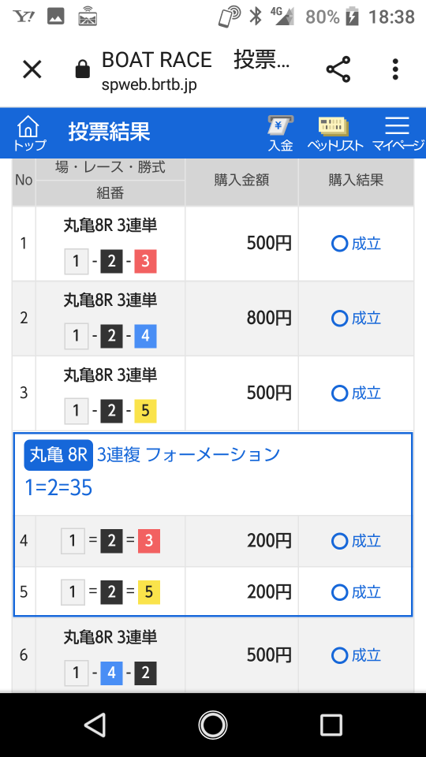Tap the yellow 5 boat box in row 3
Screen dimensions: 426x757
(x=145, y=411)
